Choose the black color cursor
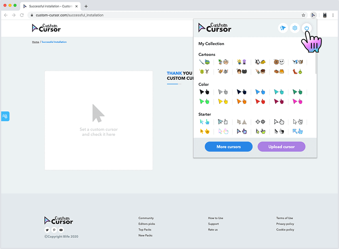The image size is (339, 249). point(204,92)
